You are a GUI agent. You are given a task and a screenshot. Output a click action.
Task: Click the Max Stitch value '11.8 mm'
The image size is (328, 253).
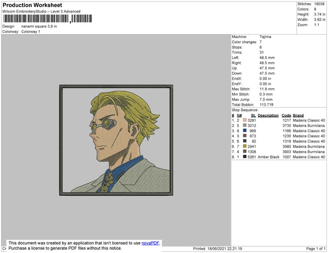click(x=267, y=89)
